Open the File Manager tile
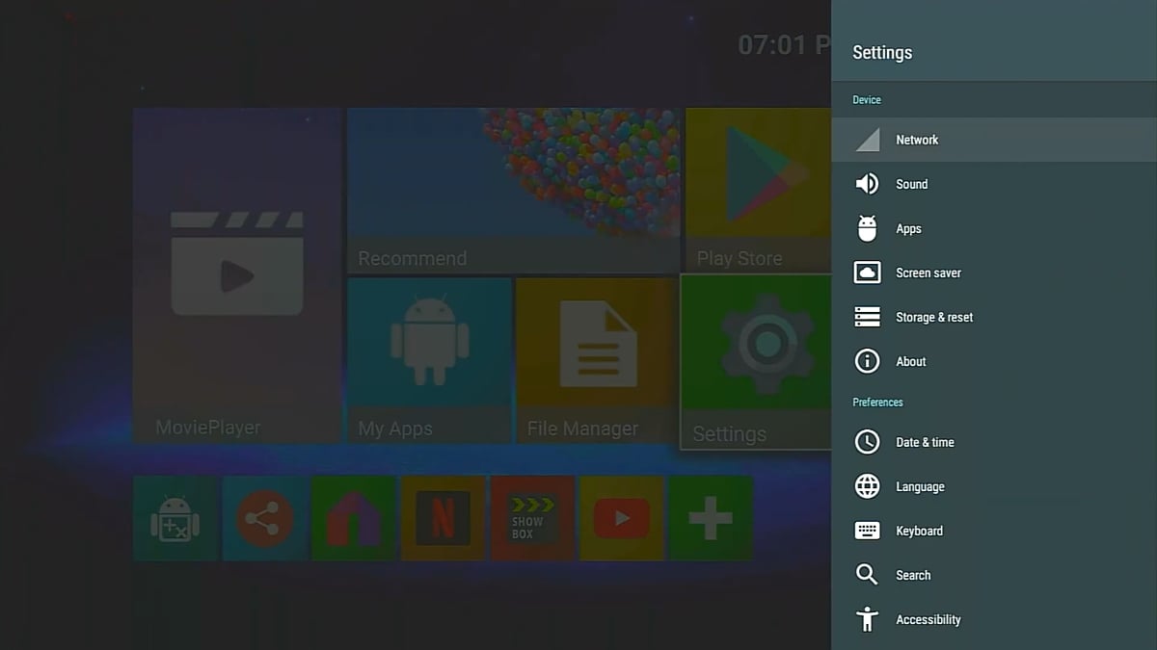Screen dimensions: 1157x650 [x=596, y=361]
